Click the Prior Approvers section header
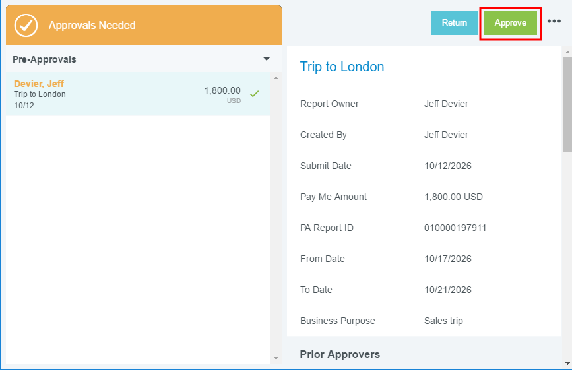572x370 pixels. coord(340,354)
